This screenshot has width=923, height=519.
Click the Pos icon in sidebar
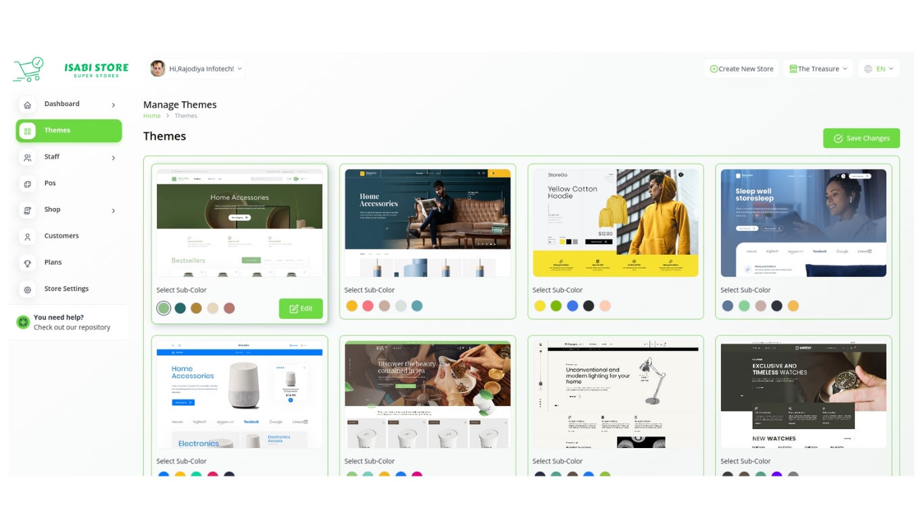tap(28, 184)
